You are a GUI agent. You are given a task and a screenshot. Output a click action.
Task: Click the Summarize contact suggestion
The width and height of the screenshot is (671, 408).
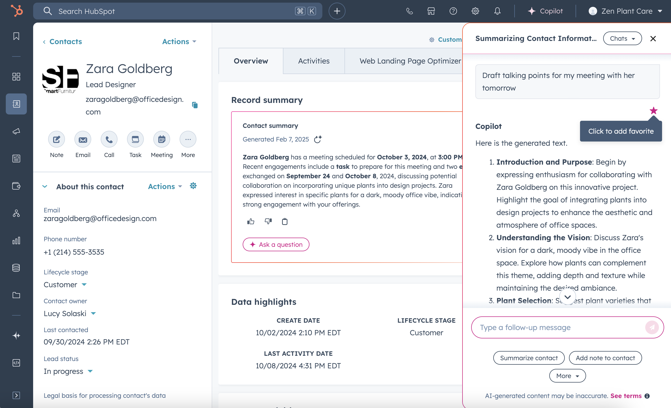(x=528, y=358)
